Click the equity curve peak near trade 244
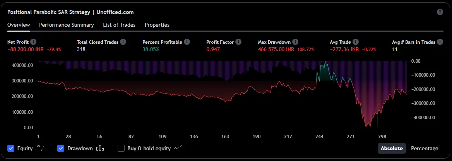 coord(325,62)
